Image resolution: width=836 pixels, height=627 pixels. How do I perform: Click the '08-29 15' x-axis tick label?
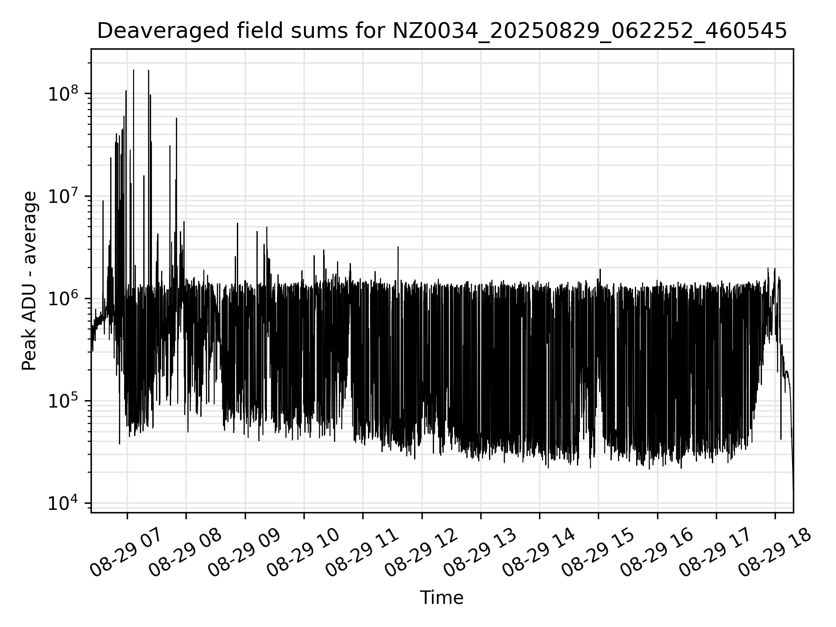pyautogui.click(x=597, y=553)
